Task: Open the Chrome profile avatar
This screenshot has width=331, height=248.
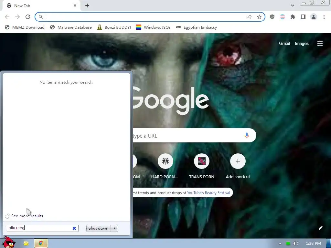Action: (314, 17)
